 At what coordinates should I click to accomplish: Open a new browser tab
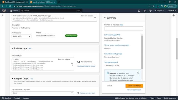pyautogui.click(x=59, y=2)
